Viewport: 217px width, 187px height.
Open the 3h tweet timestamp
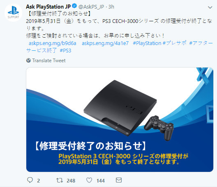[x=111, y=7]
